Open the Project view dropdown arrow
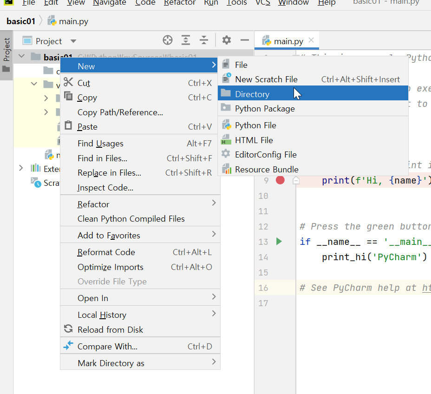This screenshot has width=431, height=394. [73, 41]
